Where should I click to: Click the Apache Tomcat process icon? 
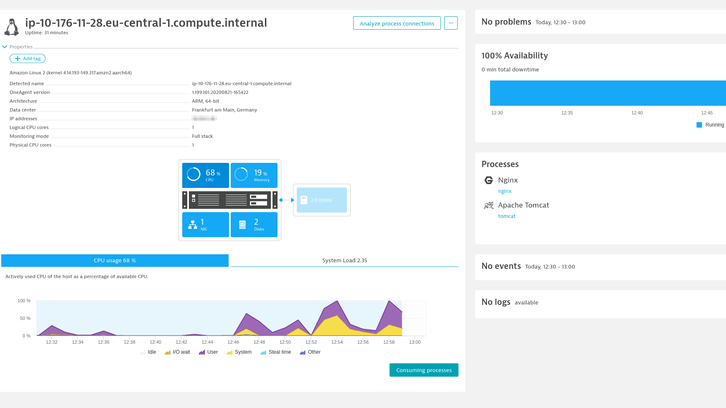(489, 205)
